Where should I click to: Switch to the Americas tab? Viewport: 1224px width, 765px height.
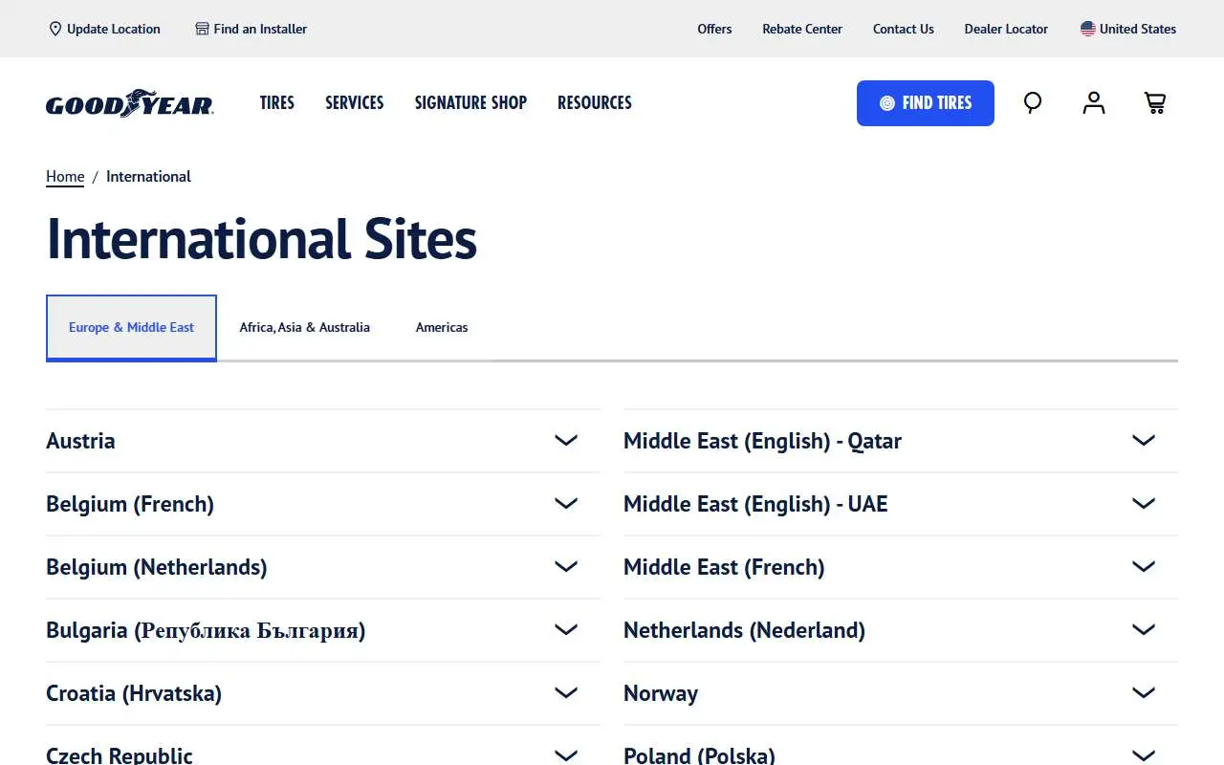point(442,327)
